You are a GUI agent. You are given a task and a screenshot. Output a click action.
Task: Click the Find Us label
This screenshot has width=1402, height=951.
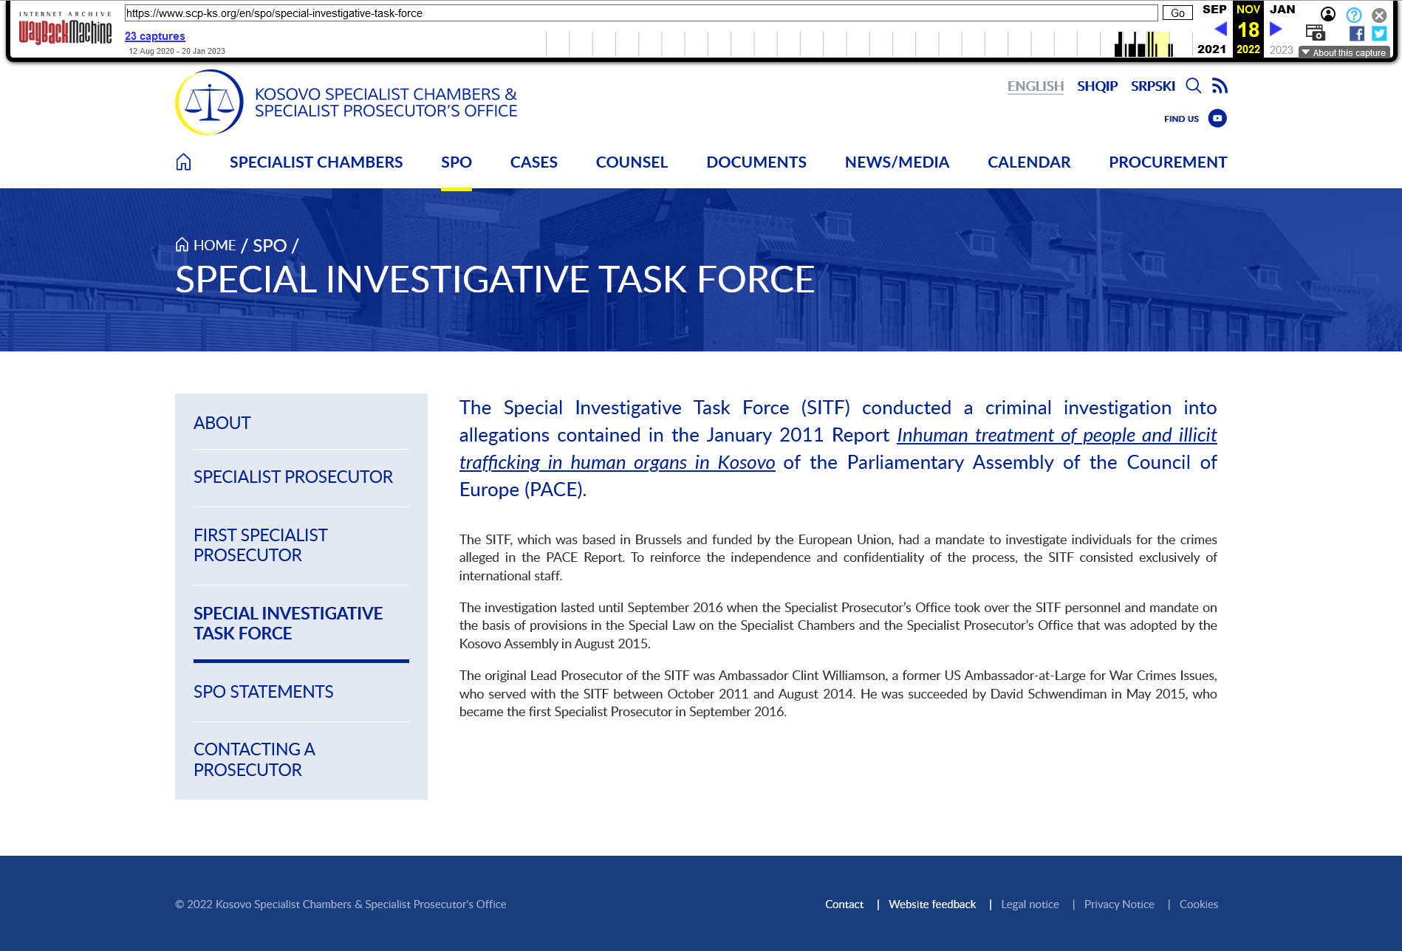click(1181, 119)
